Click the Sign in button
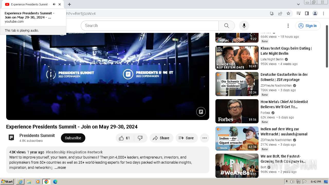The height and width of the screenshot is (185, 329). coord(308,26)
